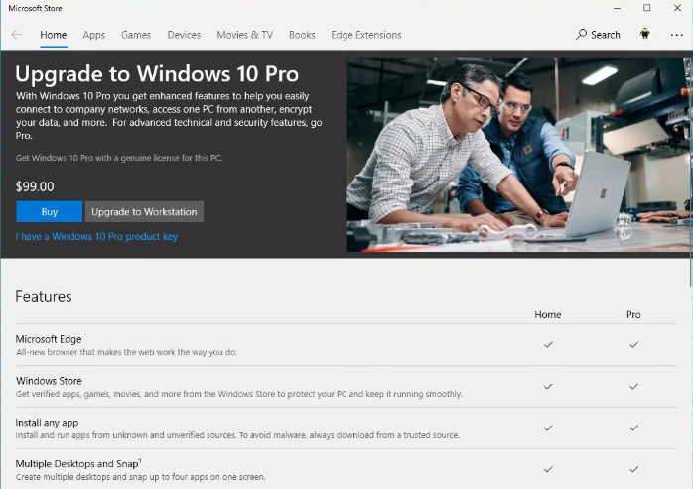
Task: Open the user account avatar
Action: pos(645,34)
